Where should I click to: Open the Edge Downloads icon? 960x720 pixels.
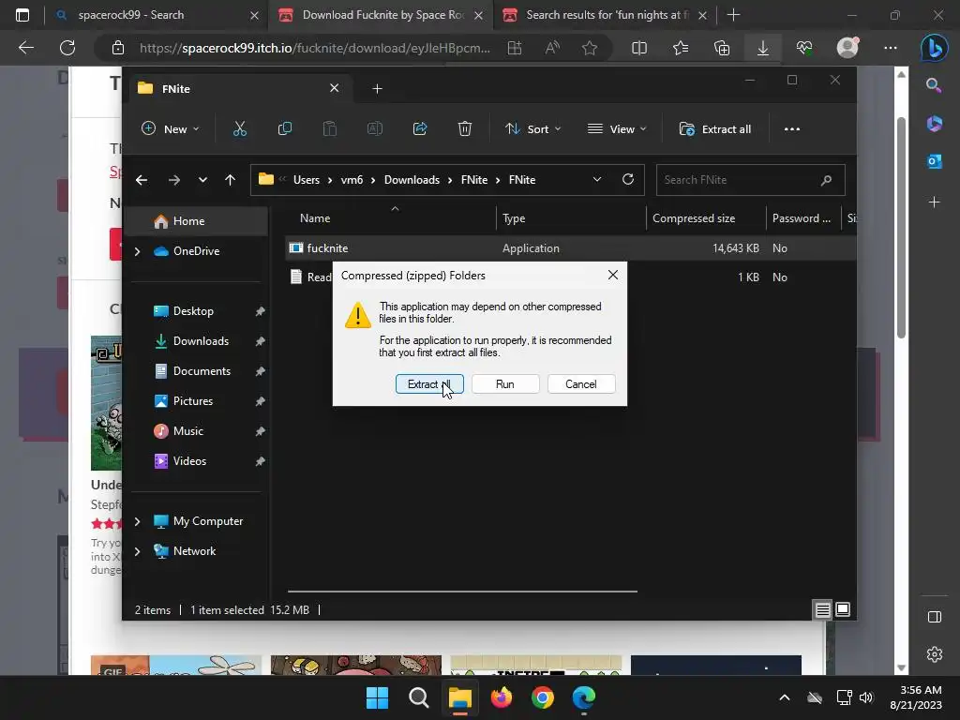click(763, 48)
